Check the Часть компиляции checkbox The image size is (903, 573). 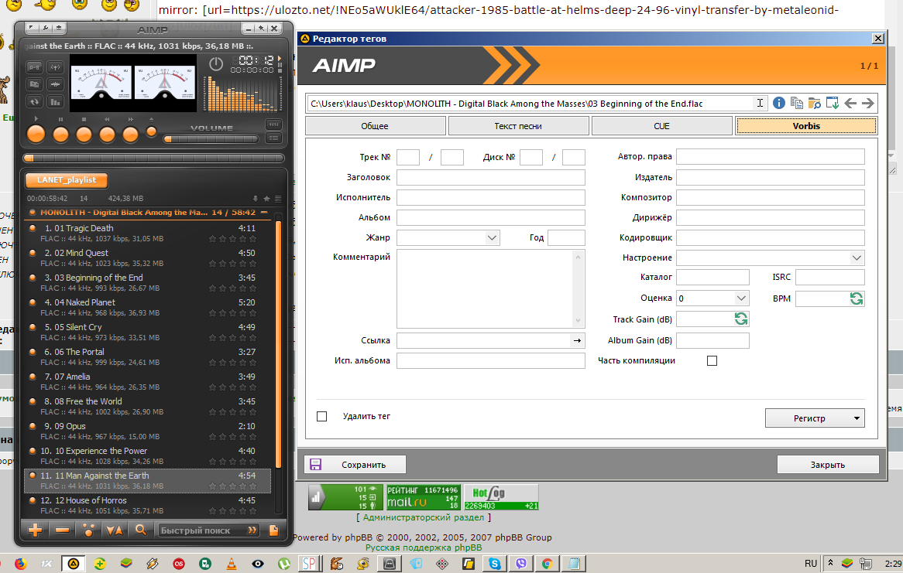click(712, 360)
